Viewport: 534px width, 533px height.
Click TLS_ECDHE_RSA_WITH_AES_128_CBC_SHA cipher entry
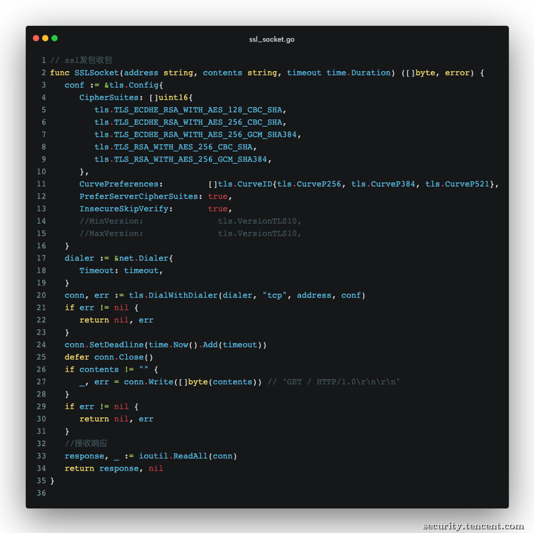(x=189, y=109)
